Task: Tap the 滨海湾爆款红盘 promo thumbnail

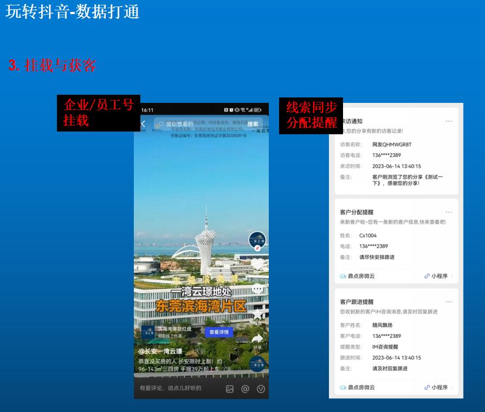Action: (148, 332)
